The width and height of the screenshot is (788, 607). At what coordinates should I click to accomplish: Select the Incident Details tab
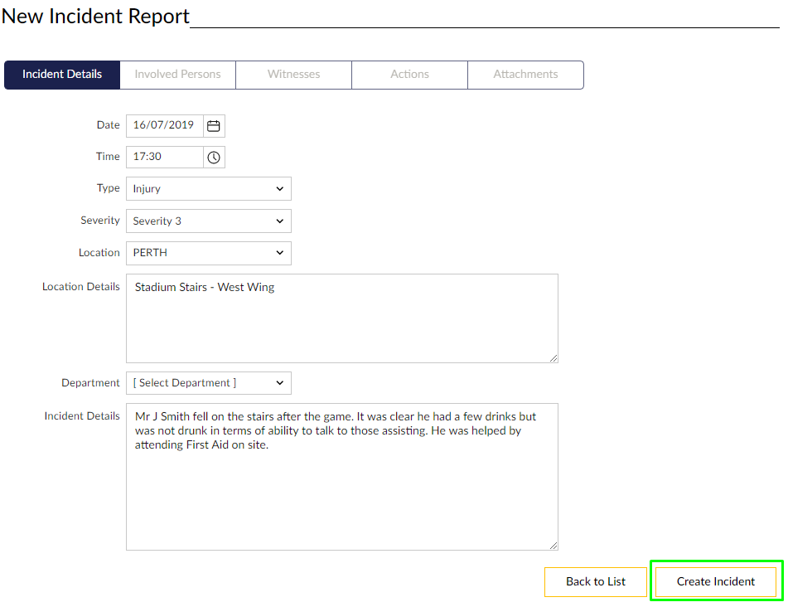point(62,75)
